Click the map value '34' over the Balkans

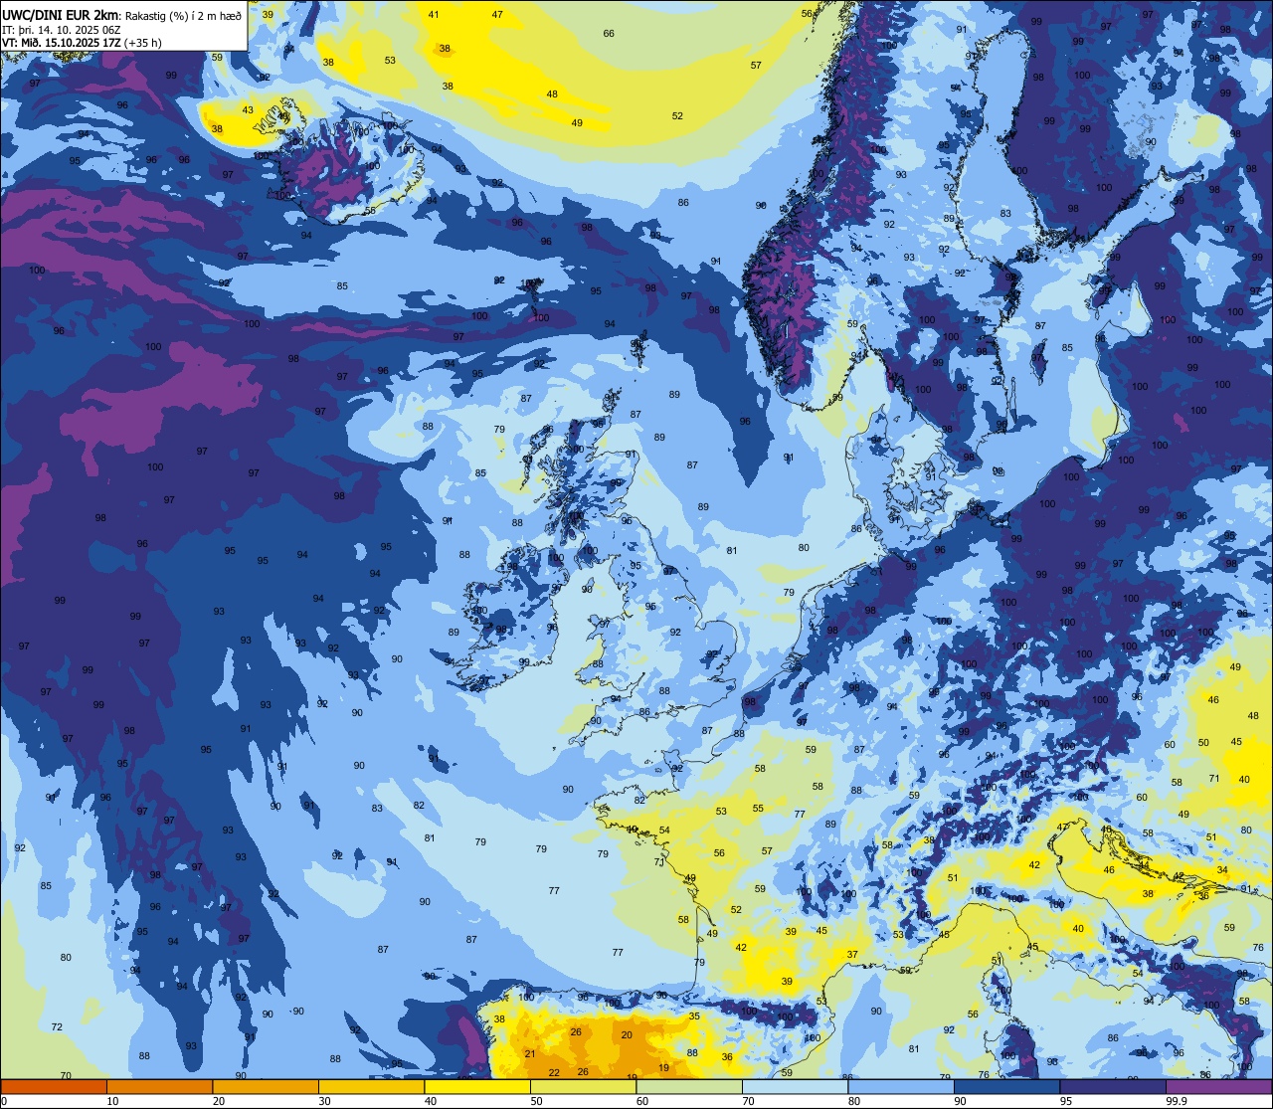pos(1222,869)
